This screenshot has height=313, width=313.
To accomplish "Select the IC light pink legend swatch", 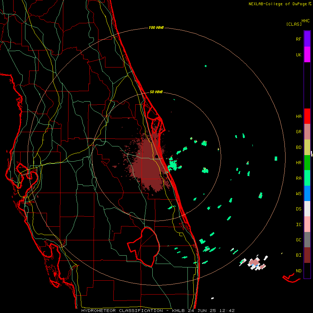I will pyautogui.click(x=307, y=224).
